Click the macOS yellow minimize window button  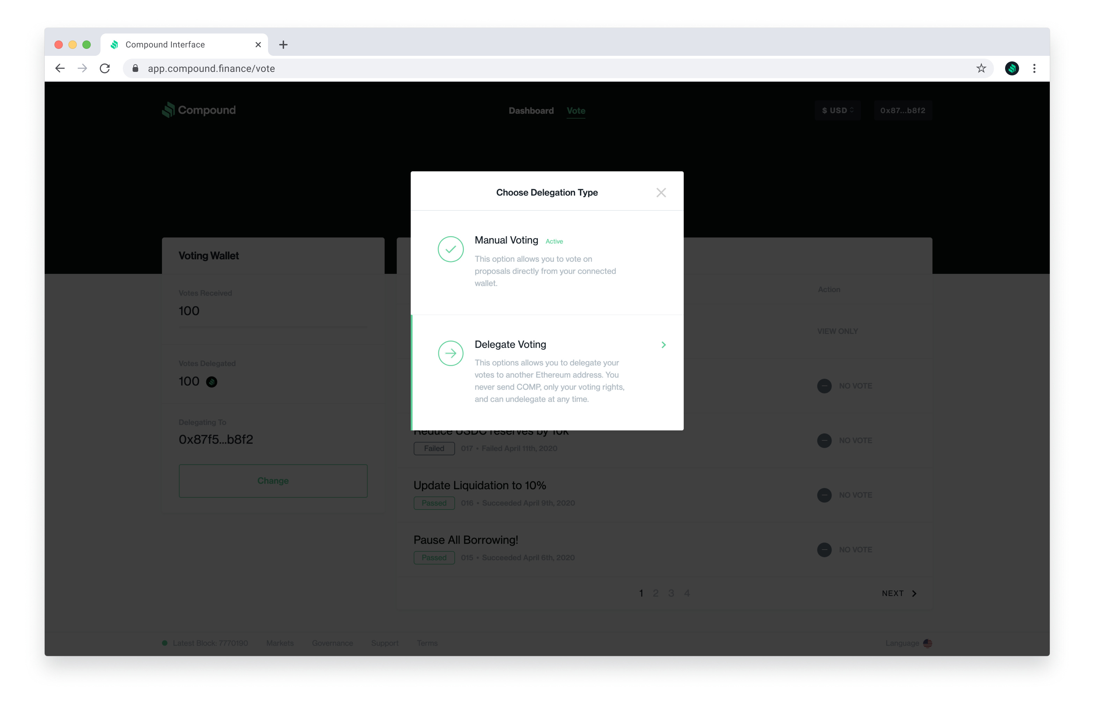73,45
